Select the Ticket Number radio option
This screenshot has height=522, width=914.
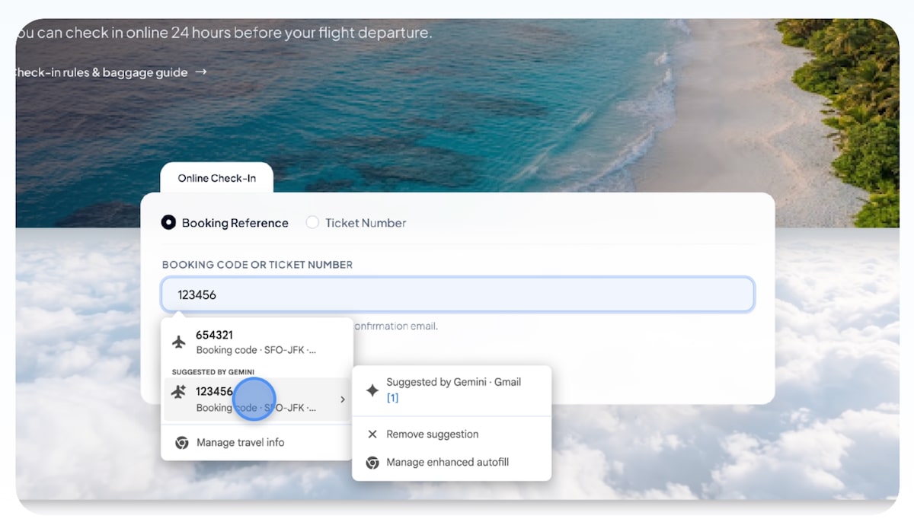312,223
